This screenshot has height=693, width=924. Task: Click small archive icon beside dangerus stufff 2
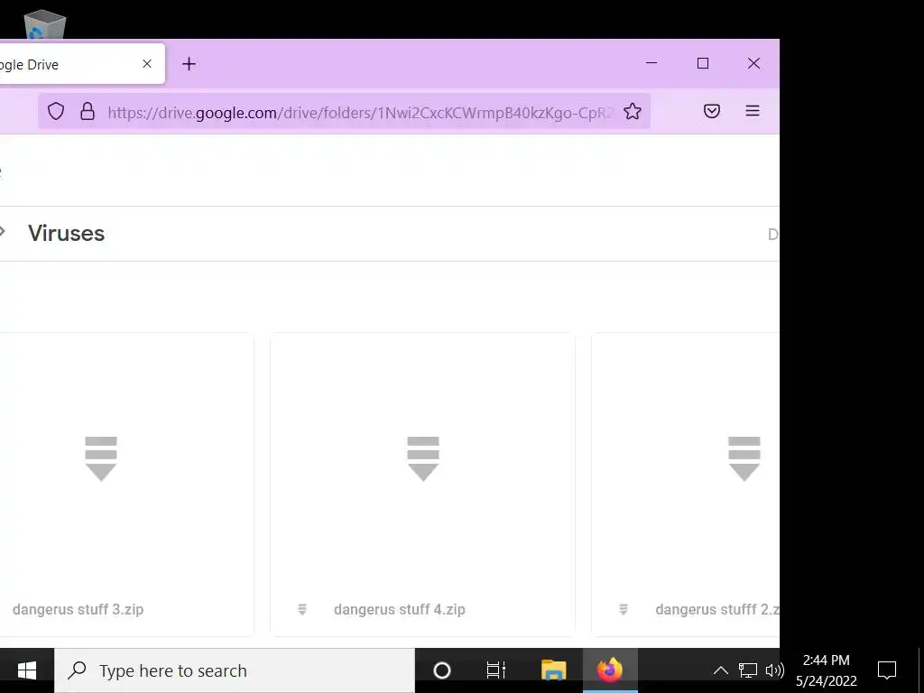[624, 609]
